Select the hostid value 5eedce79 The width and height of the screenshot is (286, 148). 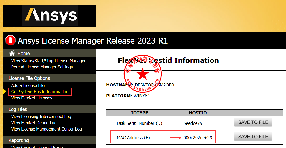coord(193,123)
